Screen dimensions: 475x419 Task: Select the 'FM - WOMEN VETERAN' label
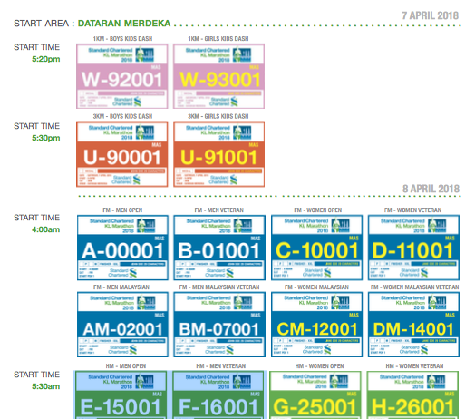[x=412, y=210]
